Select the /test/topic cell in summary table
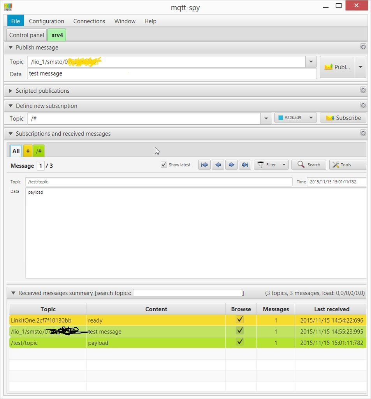Viewport: 371px width, 399px height. (x=48, y=343)
